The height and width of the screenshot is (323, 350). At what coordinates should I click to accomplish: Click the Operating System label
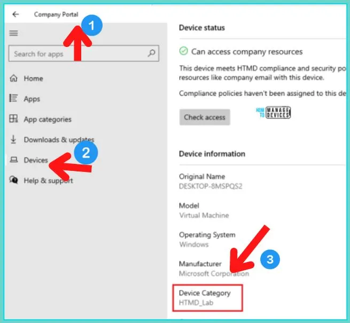click(x=207, y=235)
